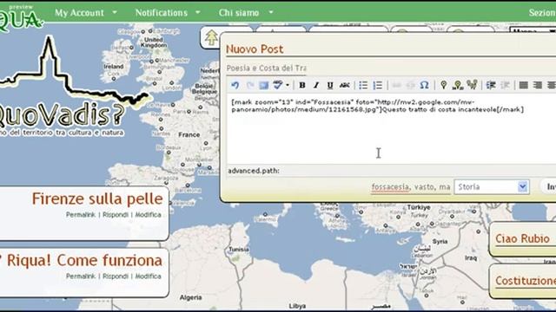The width and height of the screenshot is (556, 312).
Task: Insert a single map marker tag
Action: click(443, 85)
